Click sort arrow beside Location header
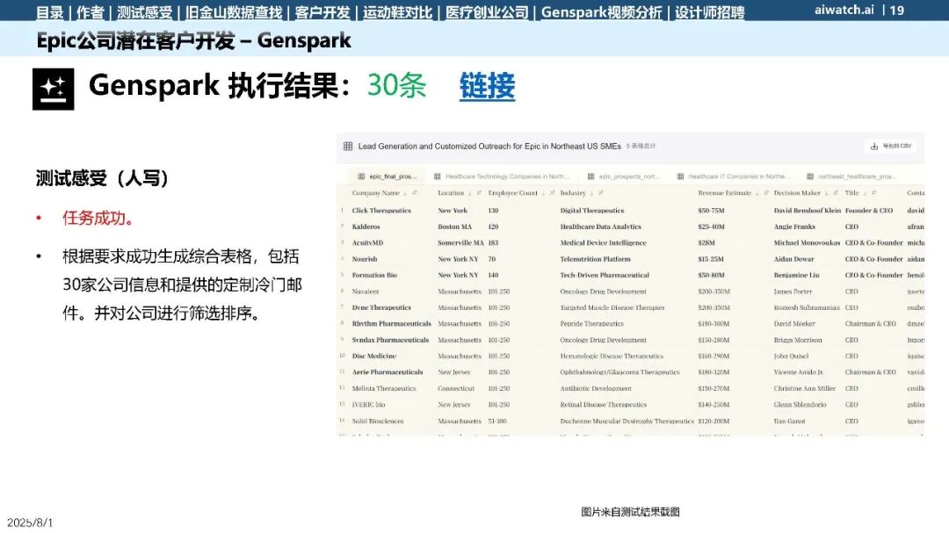Viewport: 949px width, 533px height. click(469, 193)
